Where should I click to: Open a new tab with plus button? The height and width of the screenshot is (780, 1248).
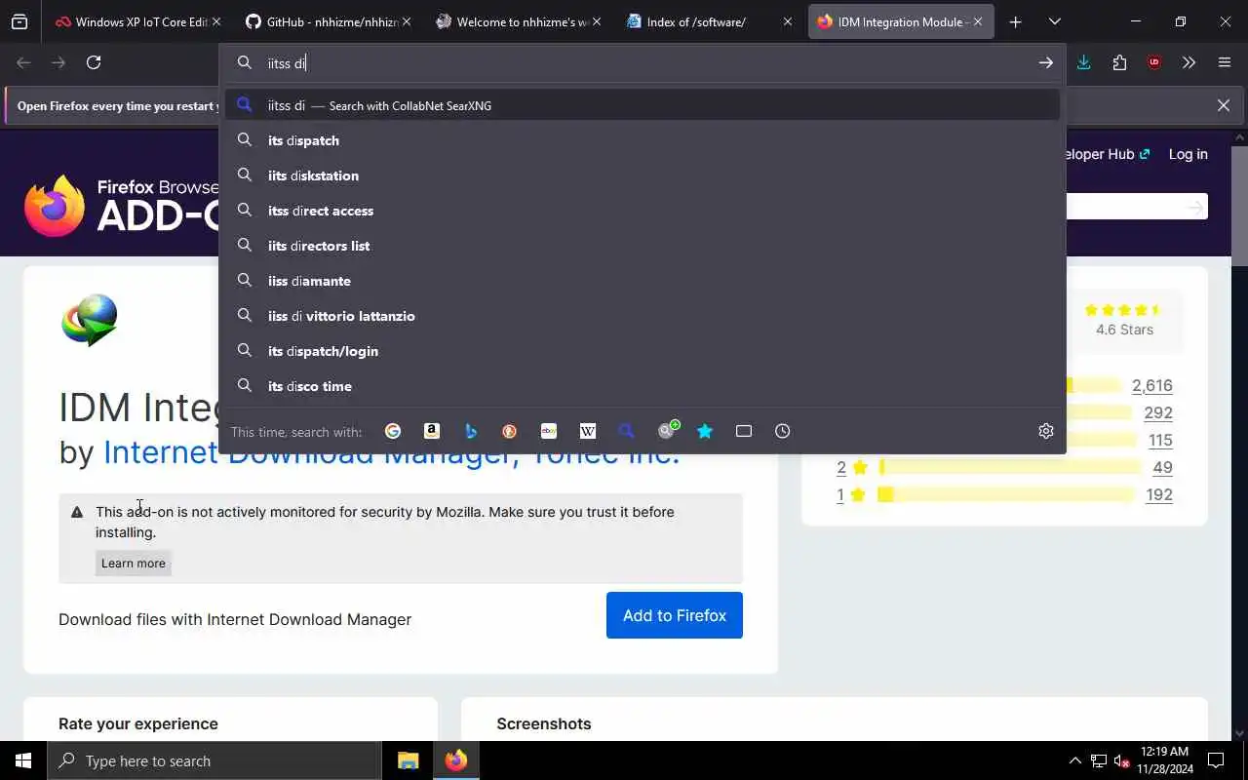[x=1015, y=21]
